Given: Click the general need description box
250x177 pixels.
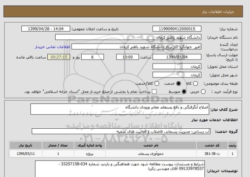Looking at the screenshot, I should [120, 109].
